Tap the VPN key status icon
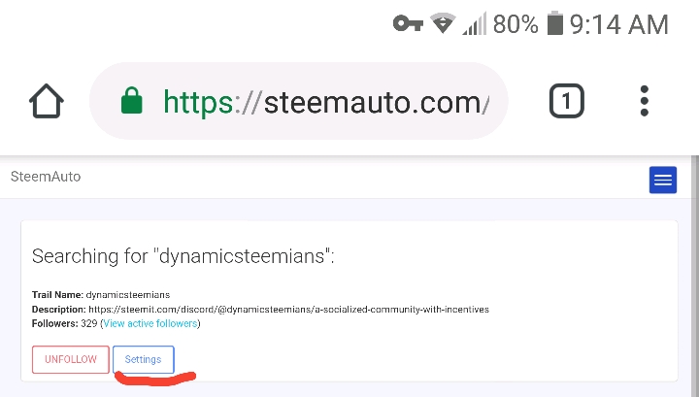This screenshot has width=699, height=397. click(408, 23)
